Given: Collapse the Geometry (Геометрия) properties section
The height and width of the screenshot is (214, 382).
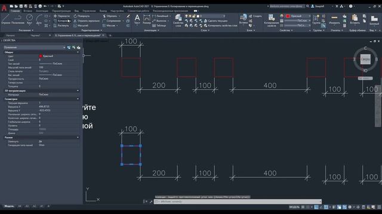Looking at the screenshot, I should click(x=78, y=99).
